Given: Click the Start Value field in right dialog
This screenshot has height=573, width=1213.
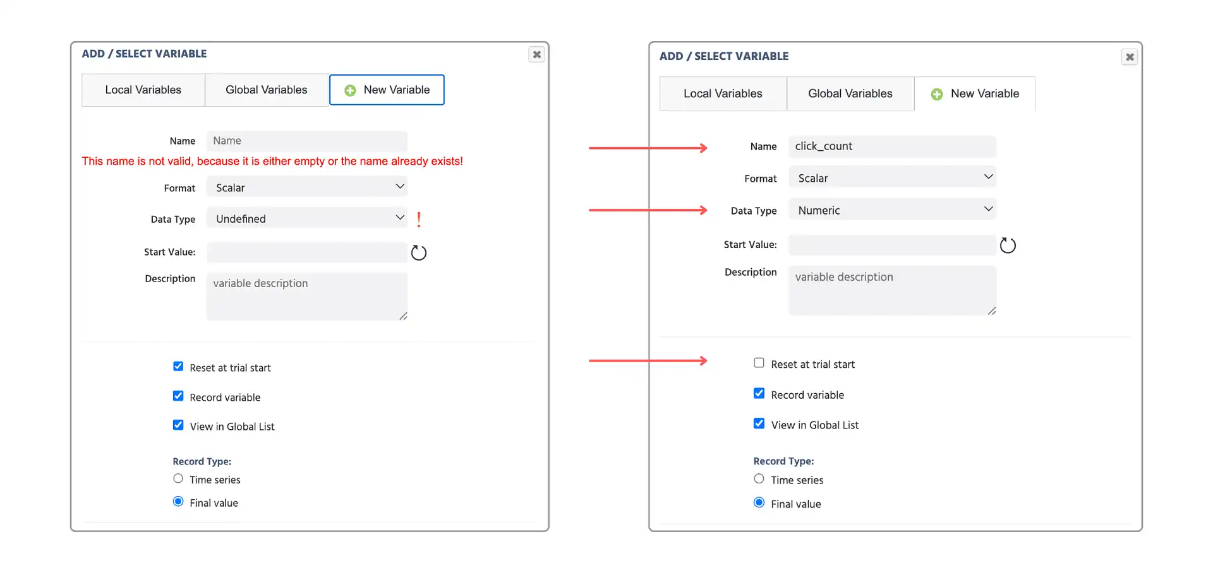Looking at the screenshot, I should tap(892, 245).
